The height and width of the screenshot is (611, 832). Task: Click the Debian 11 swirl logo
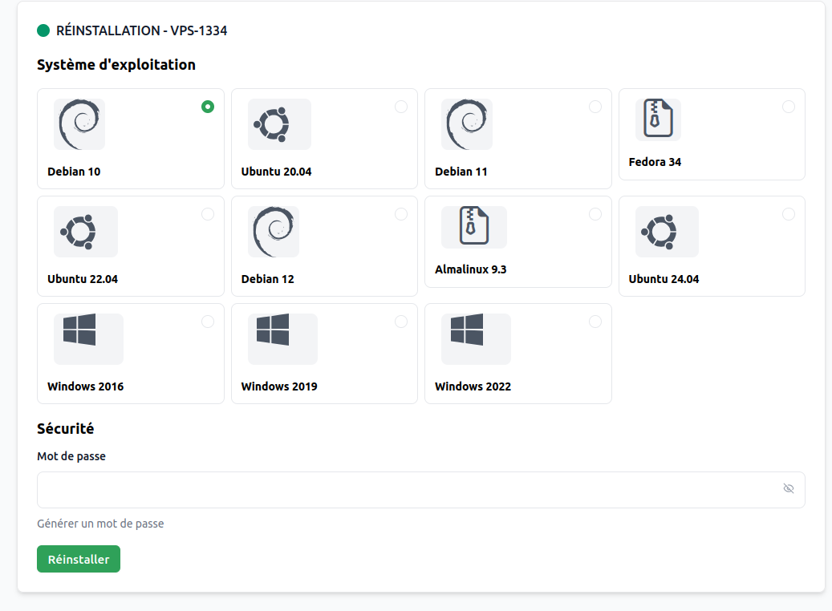[x=466, y=124]
